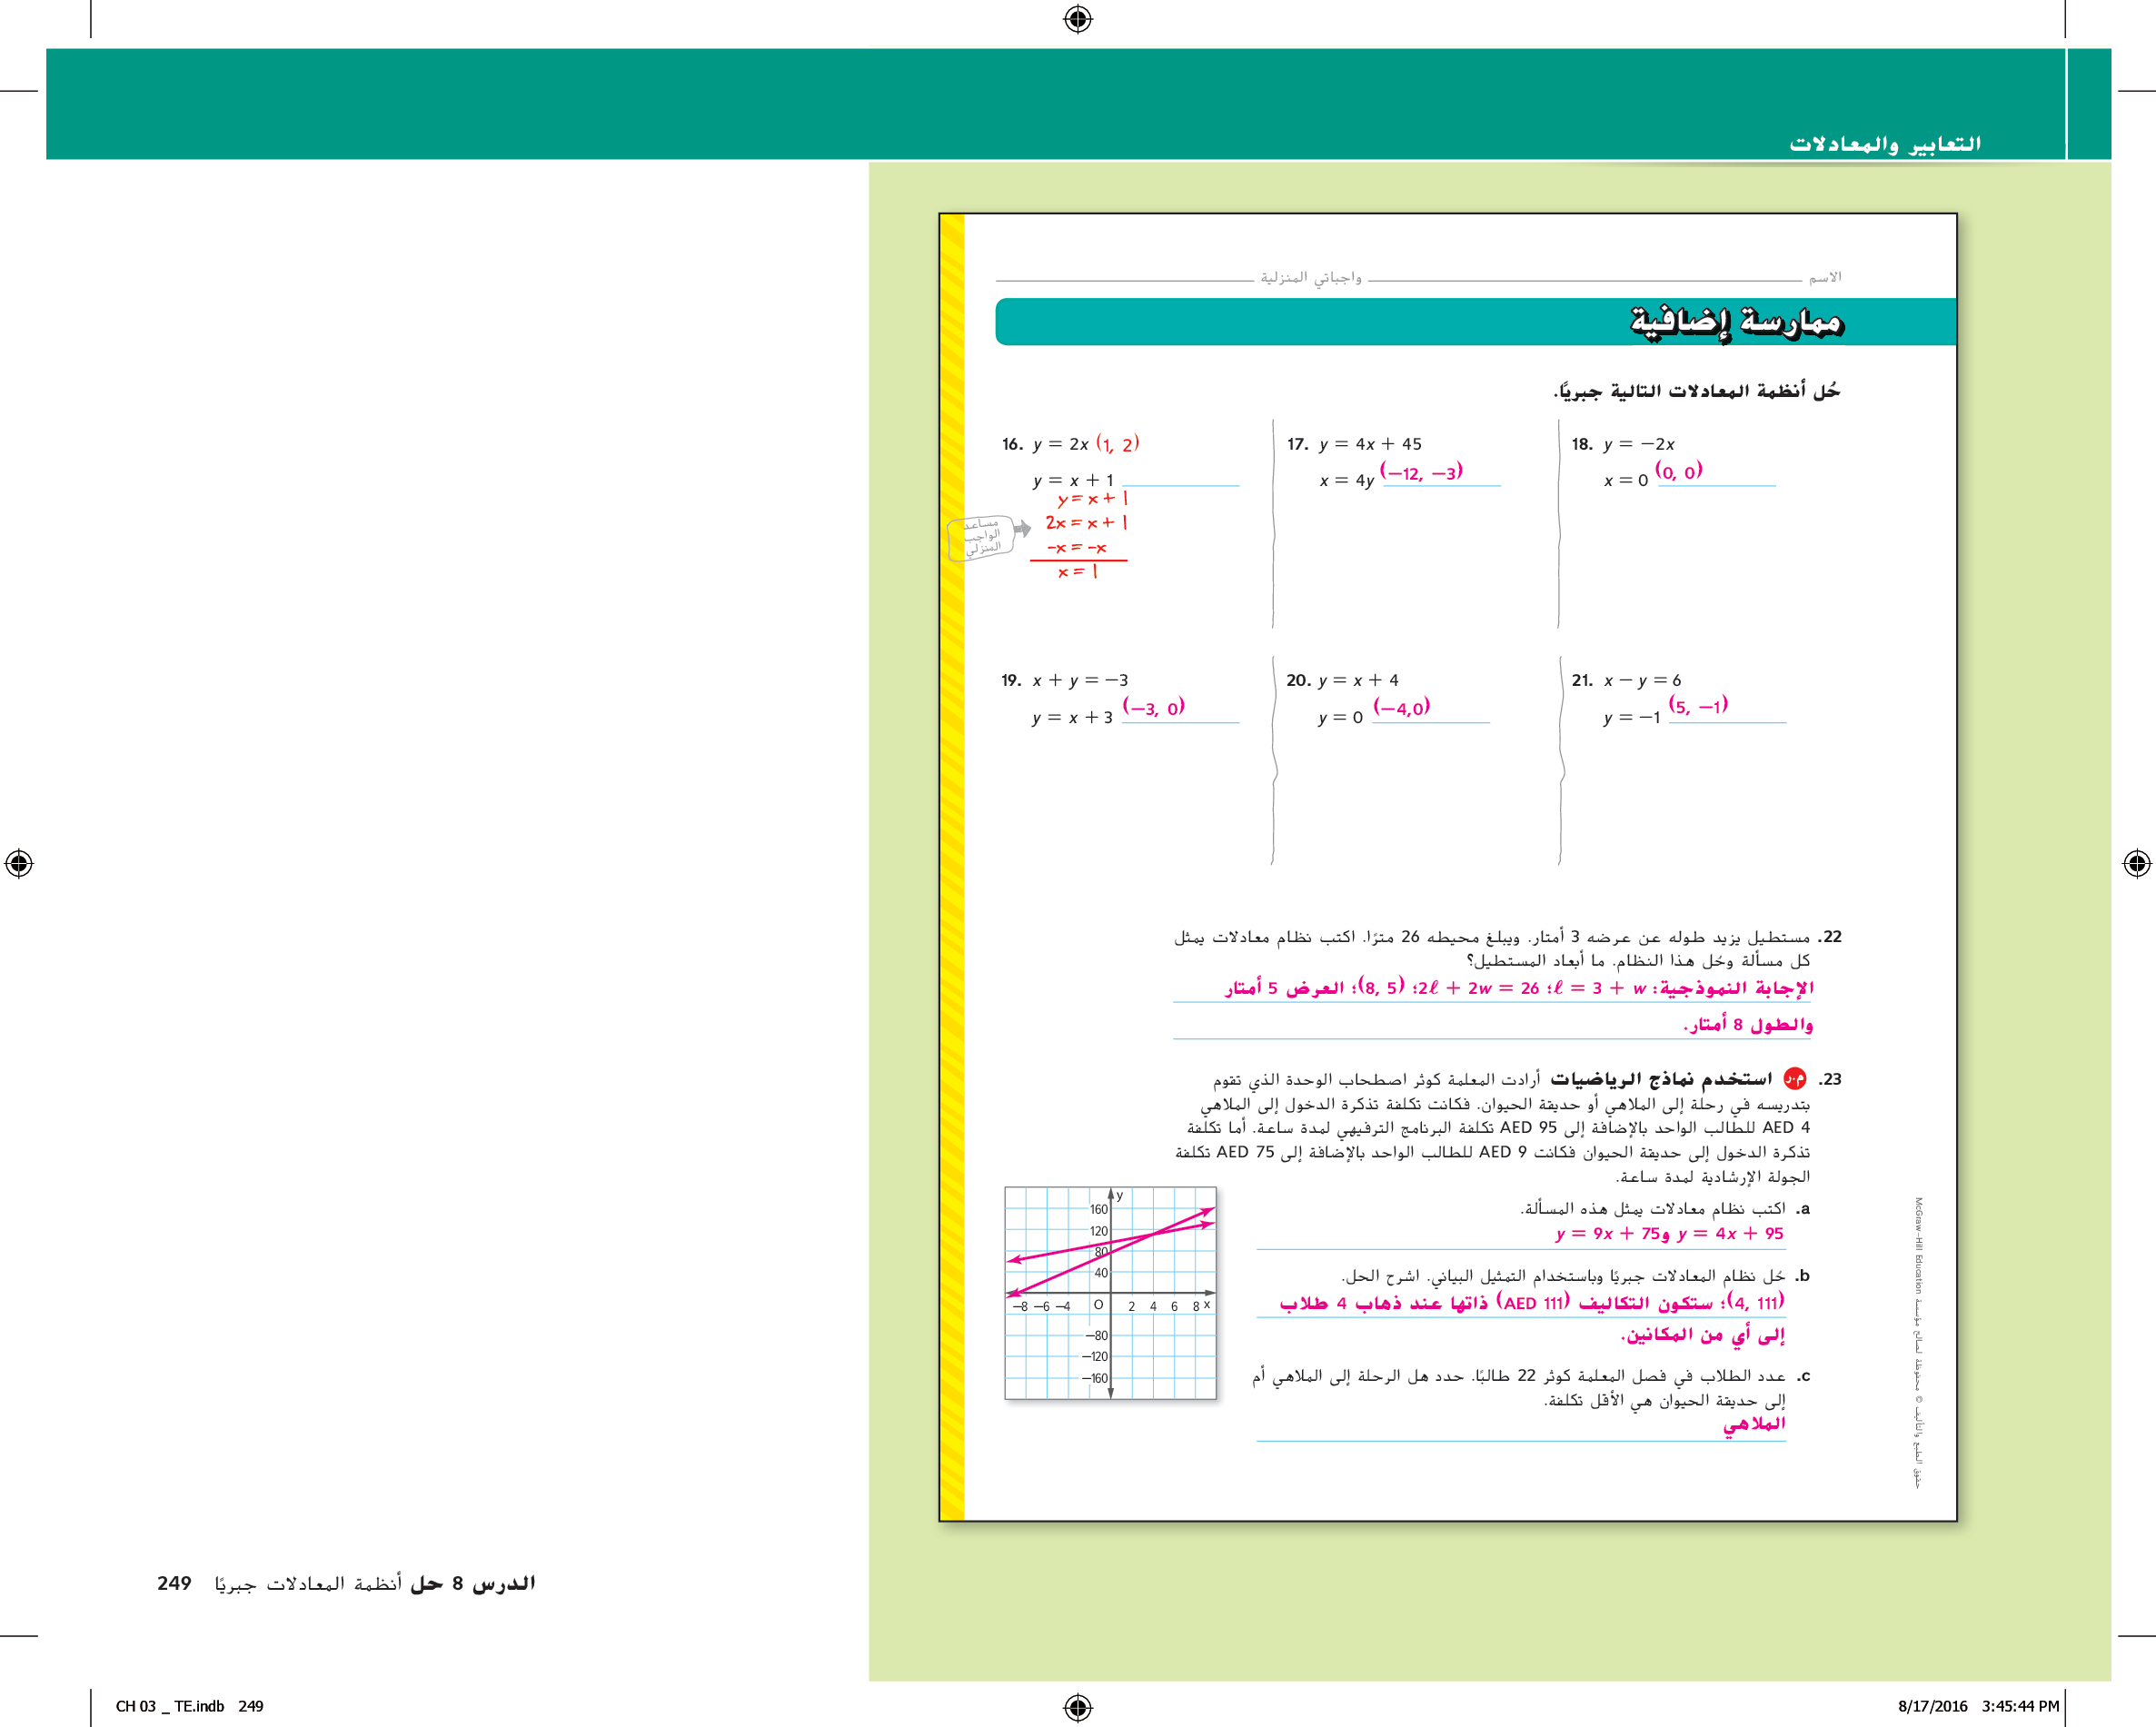Click the origin O on the coordinate graph
The image size is (2156, 1727).
click(x=1098, y=1305)
